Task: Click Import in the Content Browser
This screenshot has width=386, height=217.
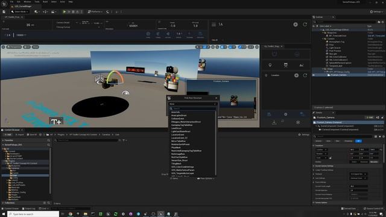Action: 20,134
